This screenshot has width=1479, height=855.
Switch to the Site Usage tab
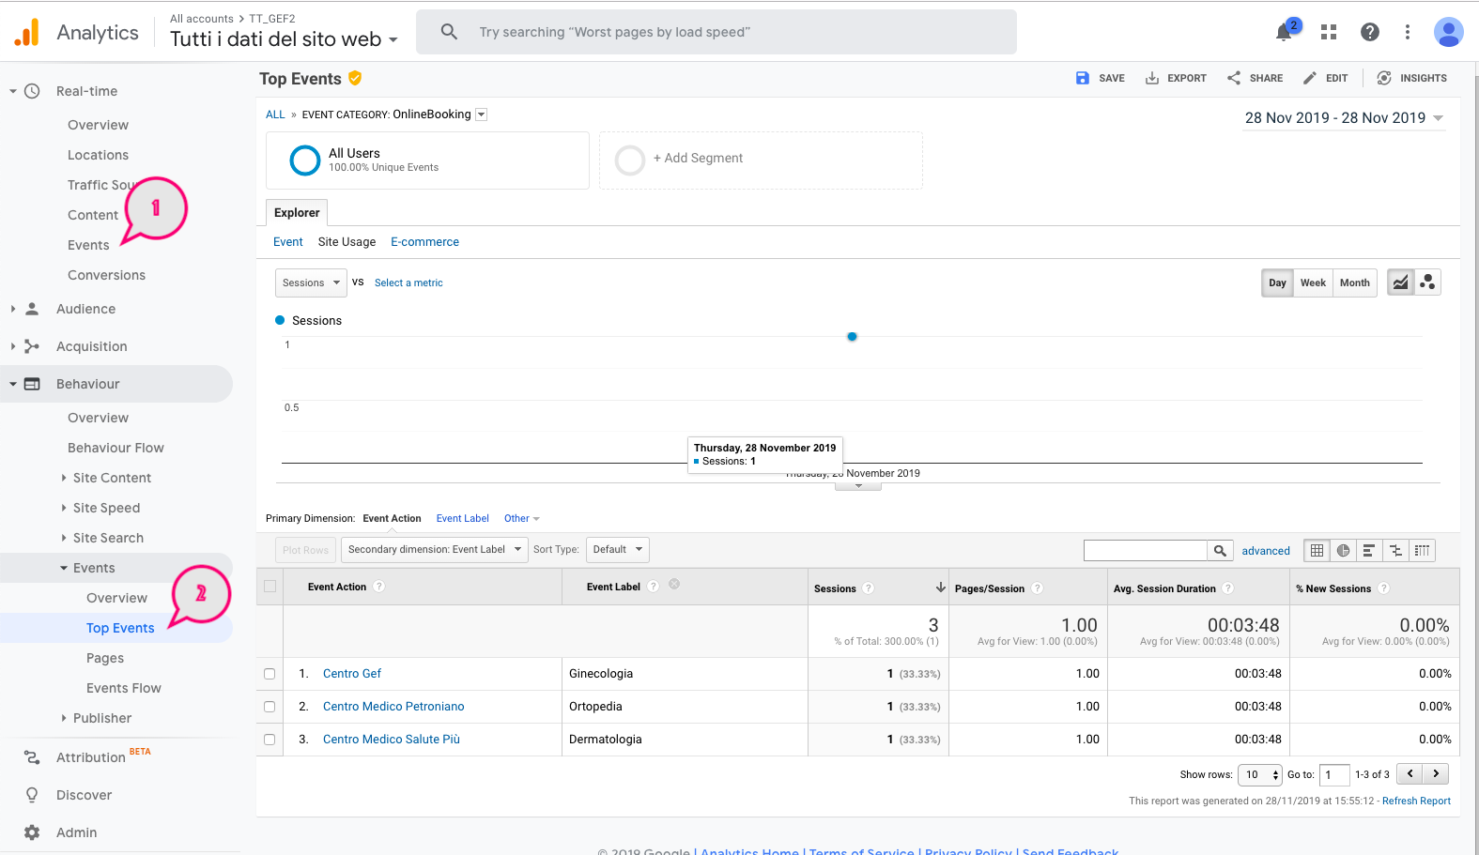(x=347, y=242)
